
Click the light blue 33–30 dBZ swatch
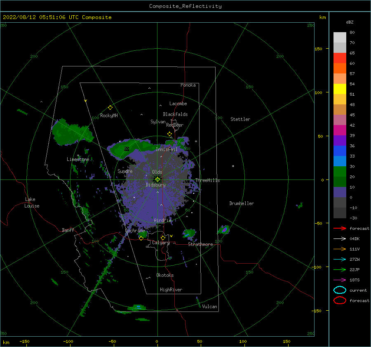click(340, 161)
